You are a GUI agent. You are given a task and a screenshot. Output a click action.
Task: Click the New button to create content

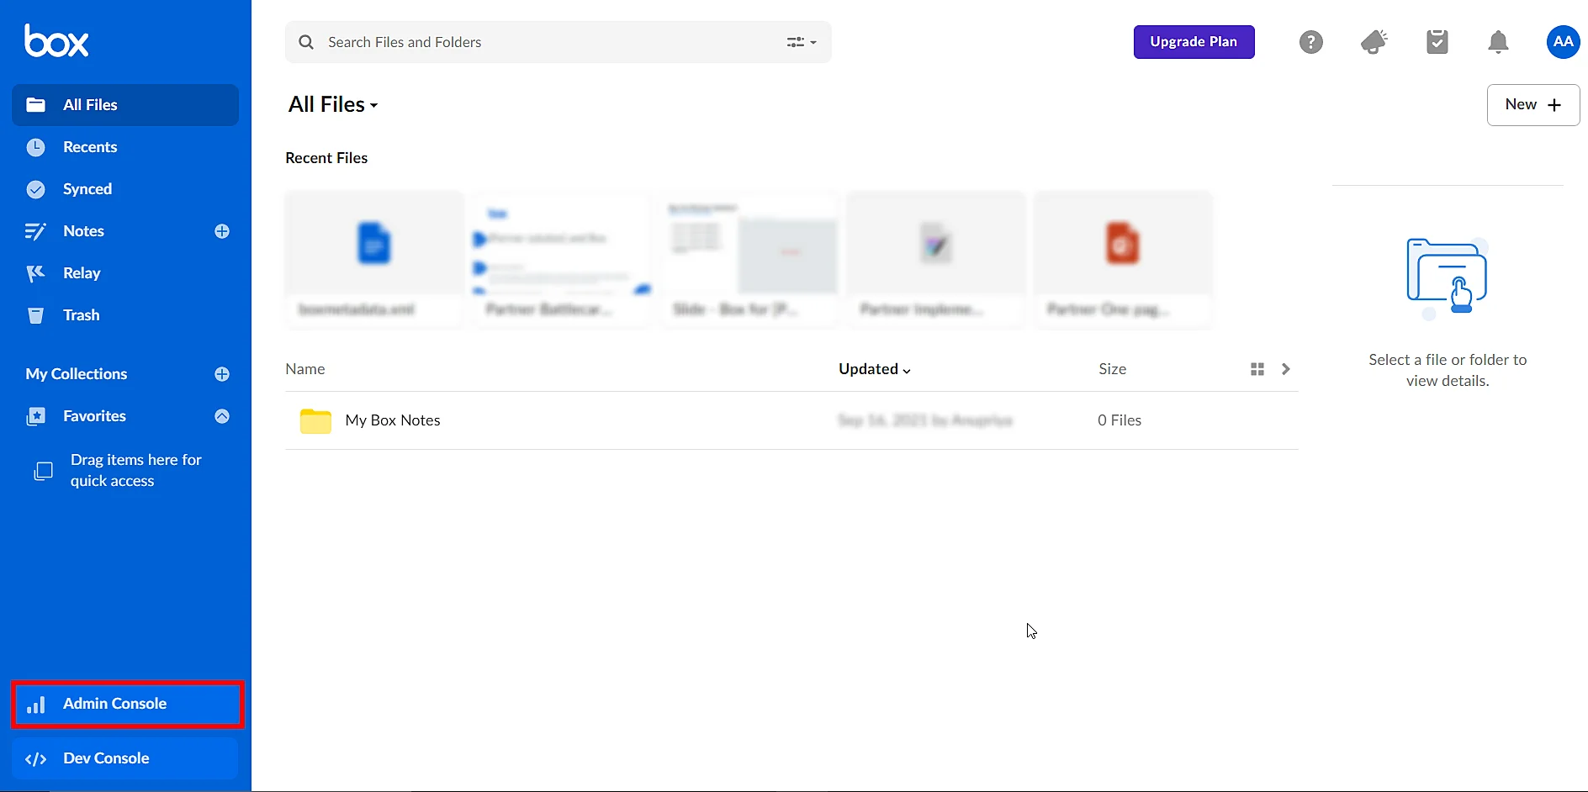pyautogui.click(x=1532, y=104)
